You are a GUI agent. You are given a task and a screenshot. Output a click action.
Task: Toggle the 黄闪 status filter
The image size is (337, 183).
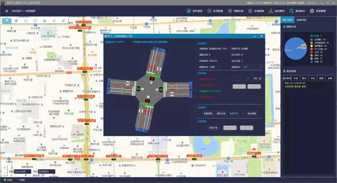pyautogui.click(x=304, y=78)
